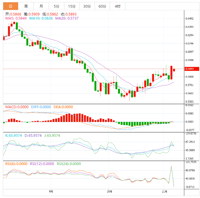Click the 开:0.5866 open price text
The width and height of the screenshot is (200, 198).
point(13,14)
